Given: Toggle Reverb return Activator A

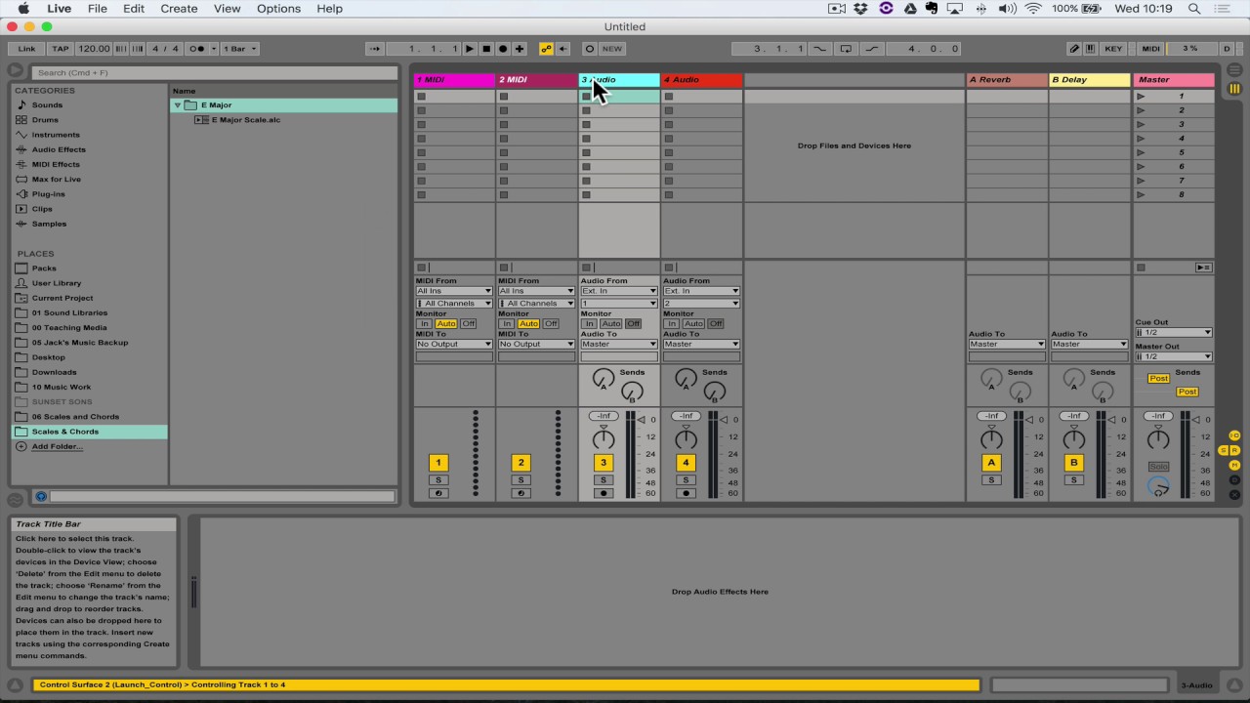Looking at the screenshot, I should (991, 463).
